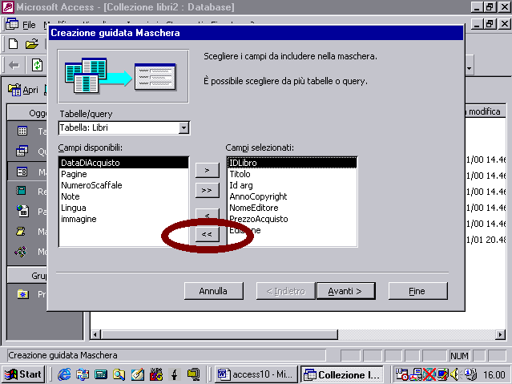Select Note in available fields
This screenshot has width=512, height=384.
123,196
